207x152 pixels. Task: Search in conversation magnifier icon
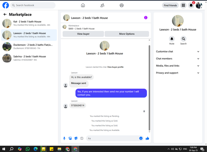pyautogui.click(x=183, y=39)
